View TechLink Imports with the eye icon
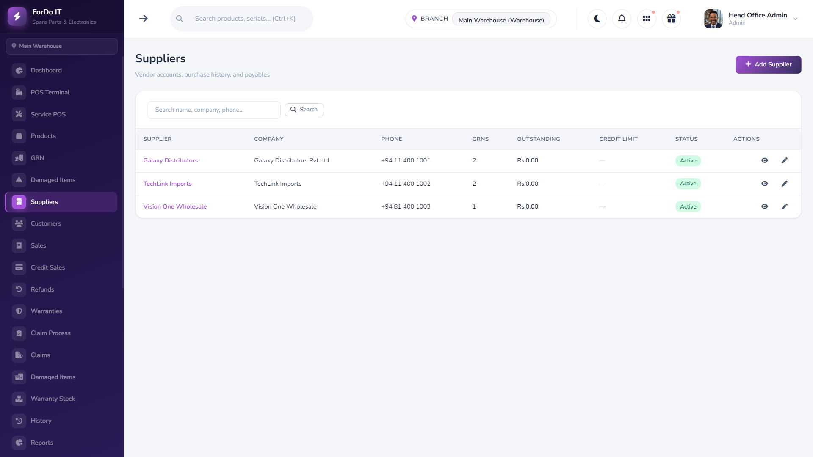The image size is (813, 457). (x=764, y=184)
